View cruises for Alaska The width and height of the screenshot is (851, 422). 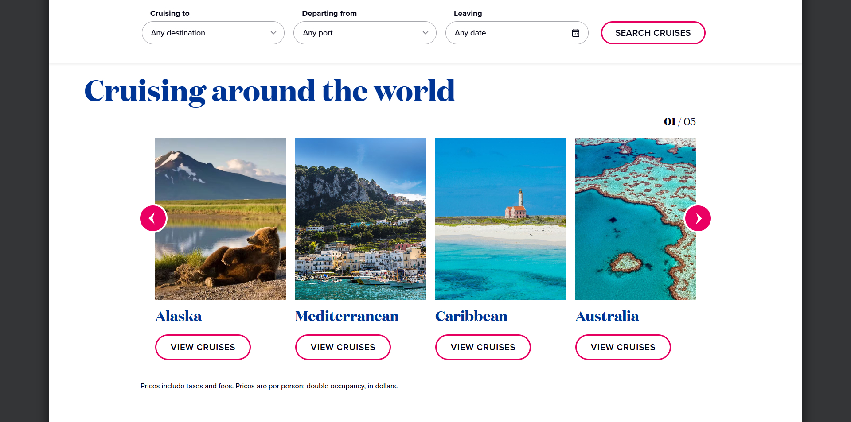[203, 347]
